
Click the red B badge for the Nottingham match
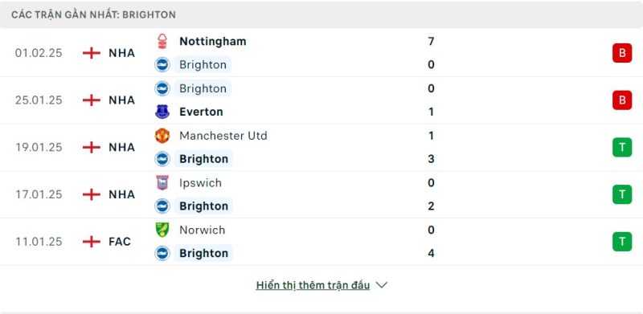[622, 53]
